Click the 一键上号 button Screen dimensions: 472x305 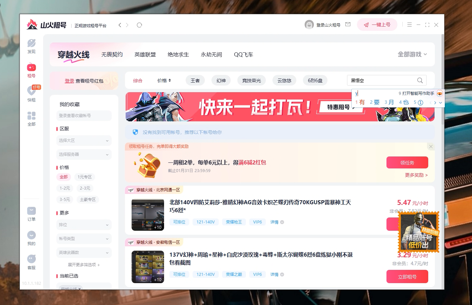point(377,25)
